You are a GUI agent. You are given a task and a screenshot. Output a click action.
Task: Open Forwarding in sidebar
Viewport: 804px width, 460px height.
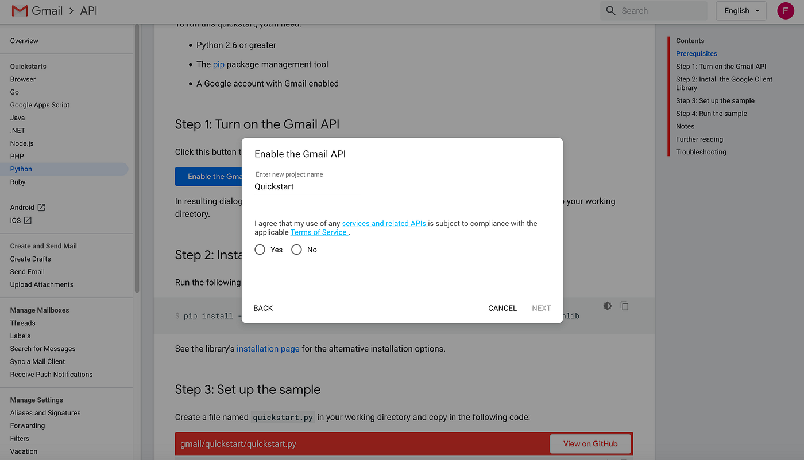(27, 426)
